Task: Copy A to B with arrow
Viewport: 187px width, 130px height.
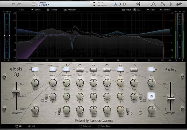Action: pos(120,4)
